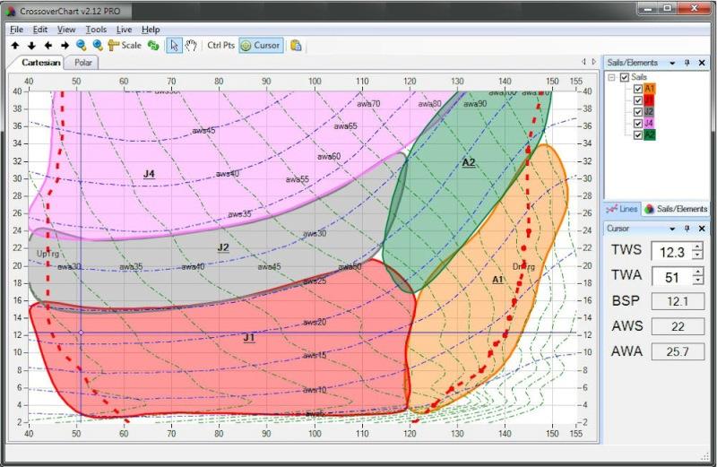717x467 pixels.
Task: Open the Edit menu
Action: [x=40, y=30]
